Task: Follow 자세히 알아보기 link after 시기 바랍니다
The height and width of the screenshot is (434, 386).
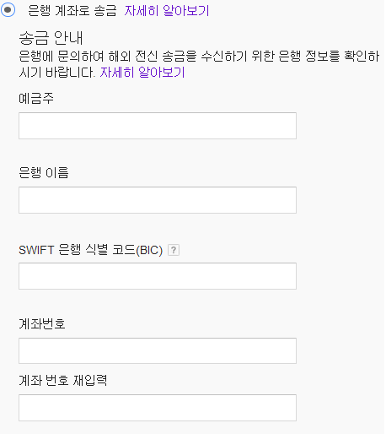Action: 142,73
